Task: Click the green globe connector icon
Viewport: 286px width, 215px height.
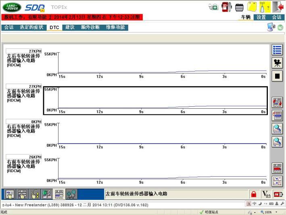Action: tap(47, 194)
